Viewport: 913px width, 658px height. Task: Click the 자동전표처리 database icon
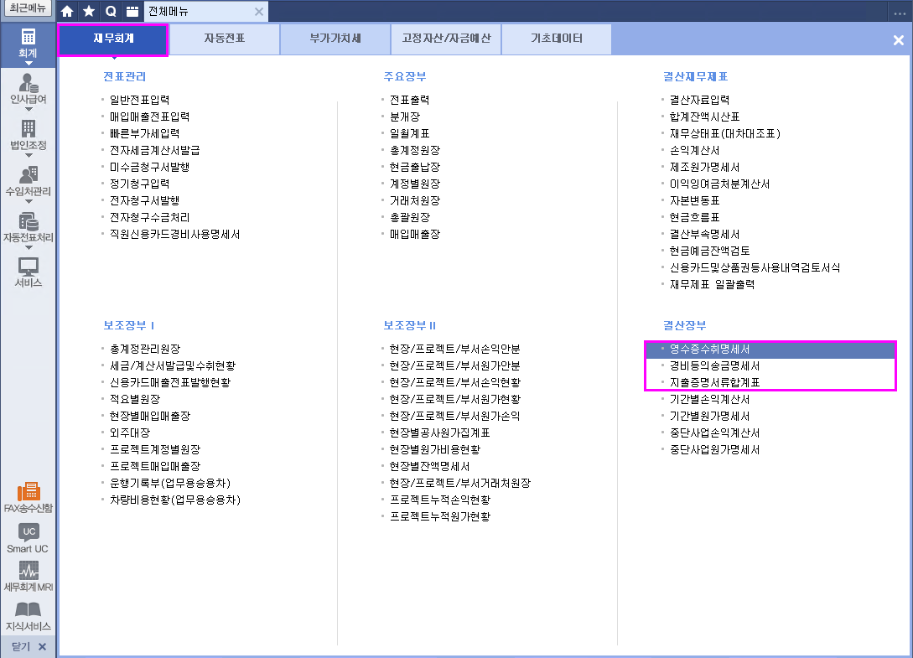[29, 221]
